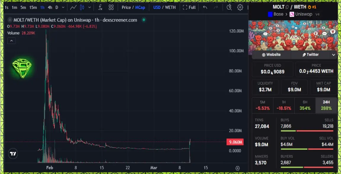Click the BUYS 7,866 figure

point(286,126)
